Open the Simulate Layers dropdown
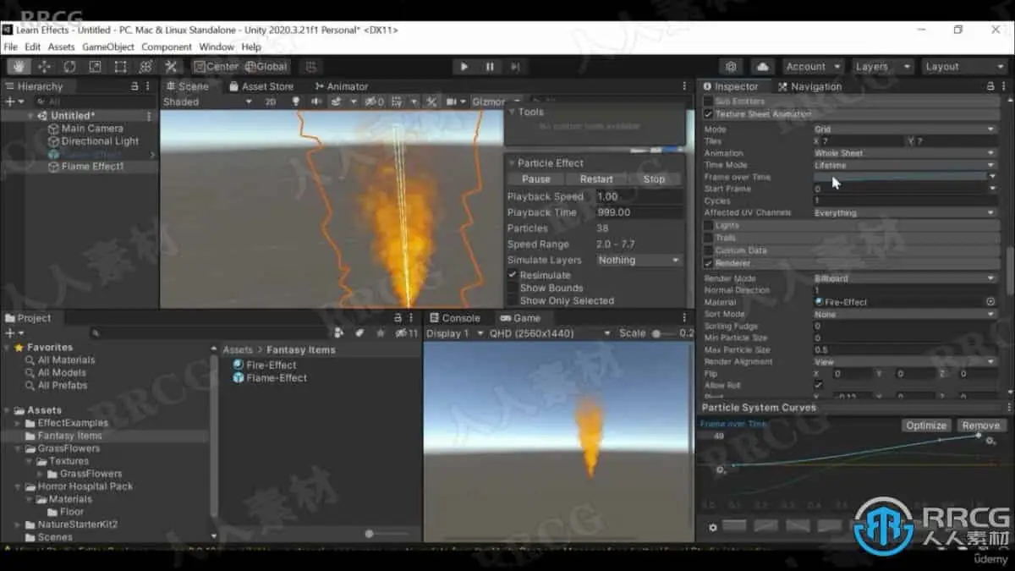 pyautogui.click(x=639, y=261)
